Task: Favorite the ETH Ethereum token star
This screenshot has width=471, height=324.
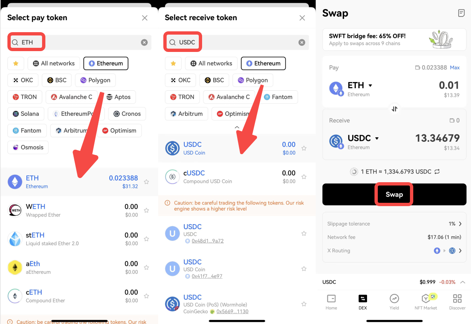Action: pyautogui.click(x=146, y=182)
